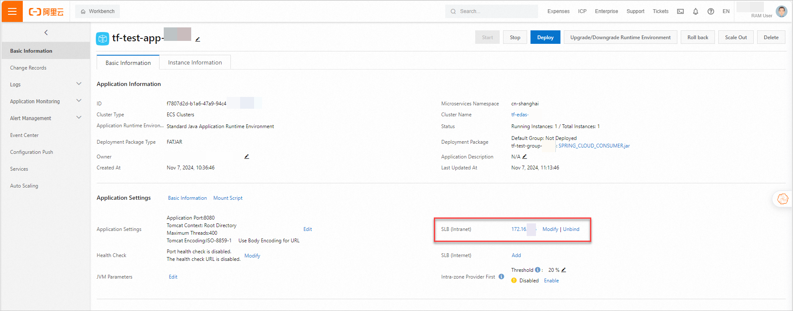Select the Basic Information tab
Image resolution: width=793 pixels, height=311 pixels.
tap(128, 62)
